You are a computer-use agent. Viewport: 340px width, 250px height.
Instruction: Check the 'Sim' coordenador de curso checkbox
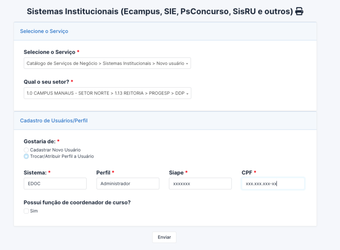[26, 211]
